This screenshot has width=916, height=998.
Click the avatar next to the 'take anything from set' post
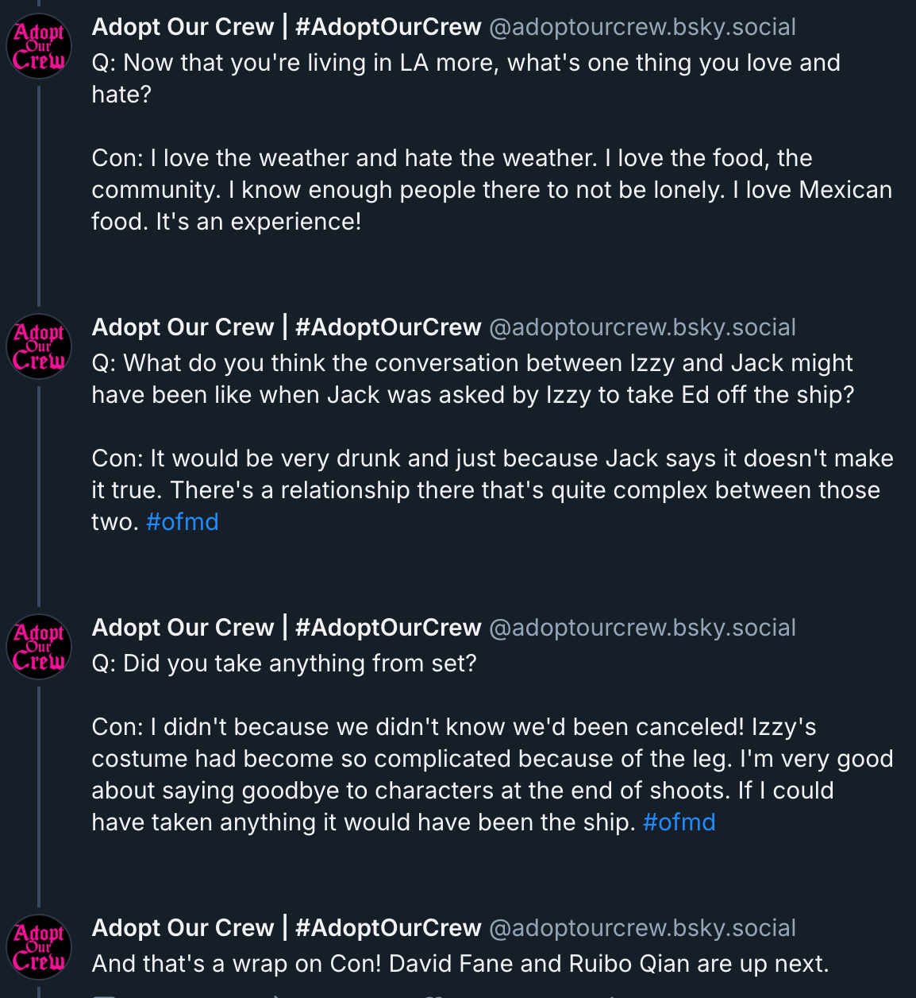39,647
